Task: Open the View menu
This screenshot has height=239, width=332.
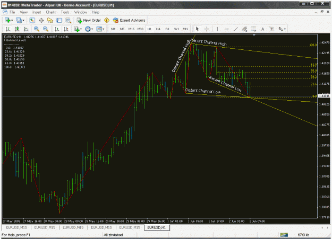Action: coord(24,12)
